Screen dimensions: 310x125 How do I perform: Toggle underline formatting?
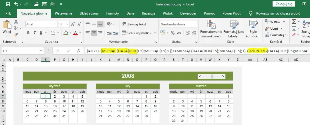(41, 33)
